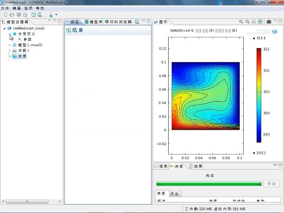Minimize the 模型创建器 panel

pyautogui.click(x=55, y=21)
